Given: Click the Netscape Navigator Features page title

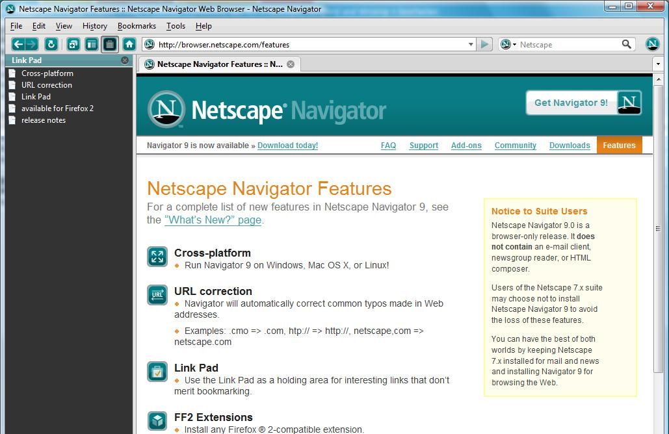Looking at the screenshot, I should (x=269, y=188).
